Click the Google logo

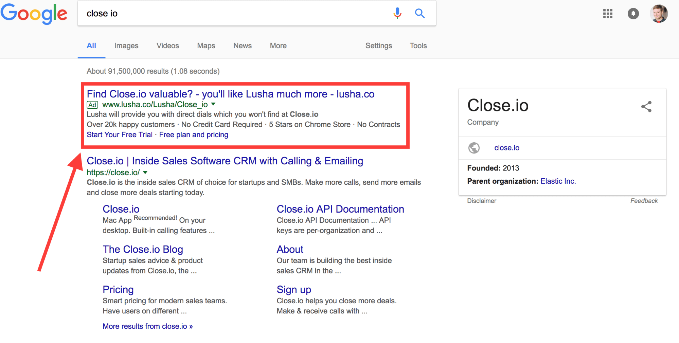pyautogui.click(x=34, y=14)
